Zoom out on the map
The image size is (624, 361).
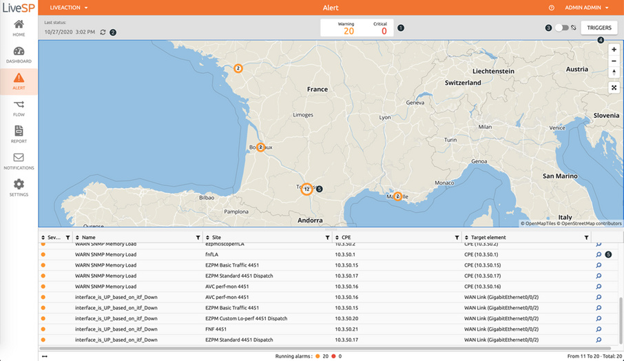click(x=614, y=61)
